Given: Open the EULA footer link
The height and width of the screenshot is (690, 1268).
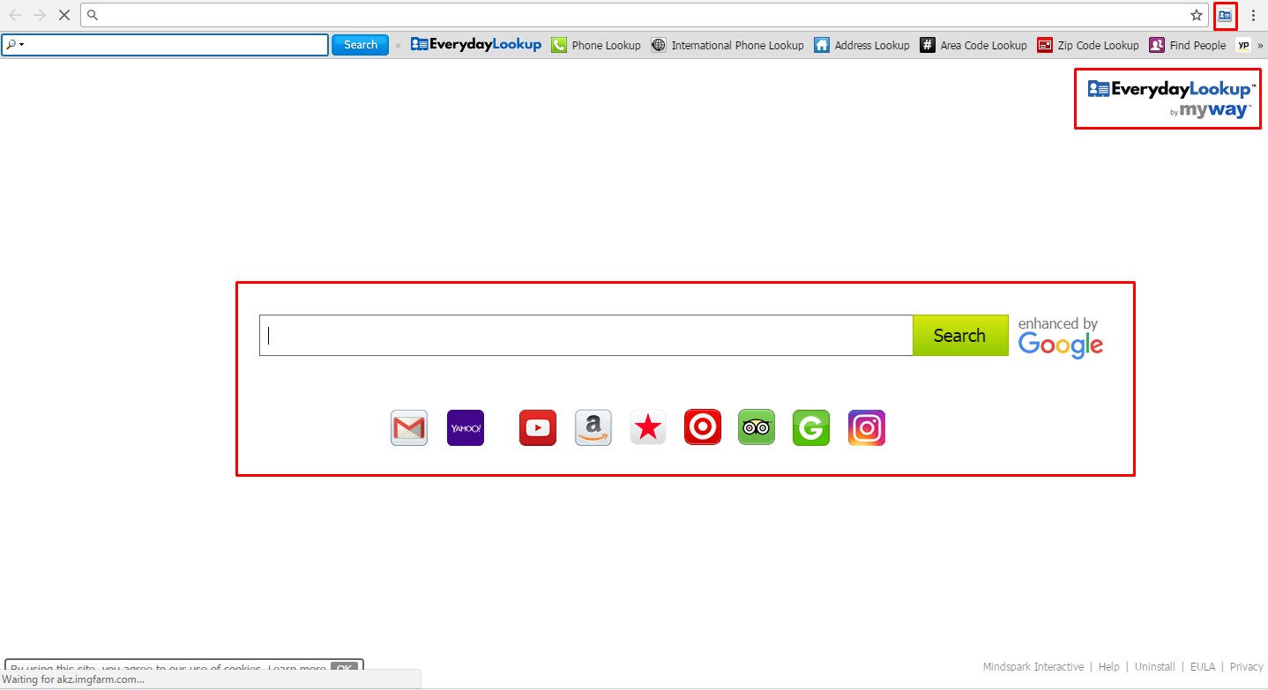Looking at the screenshot, I should (1203, 667).
